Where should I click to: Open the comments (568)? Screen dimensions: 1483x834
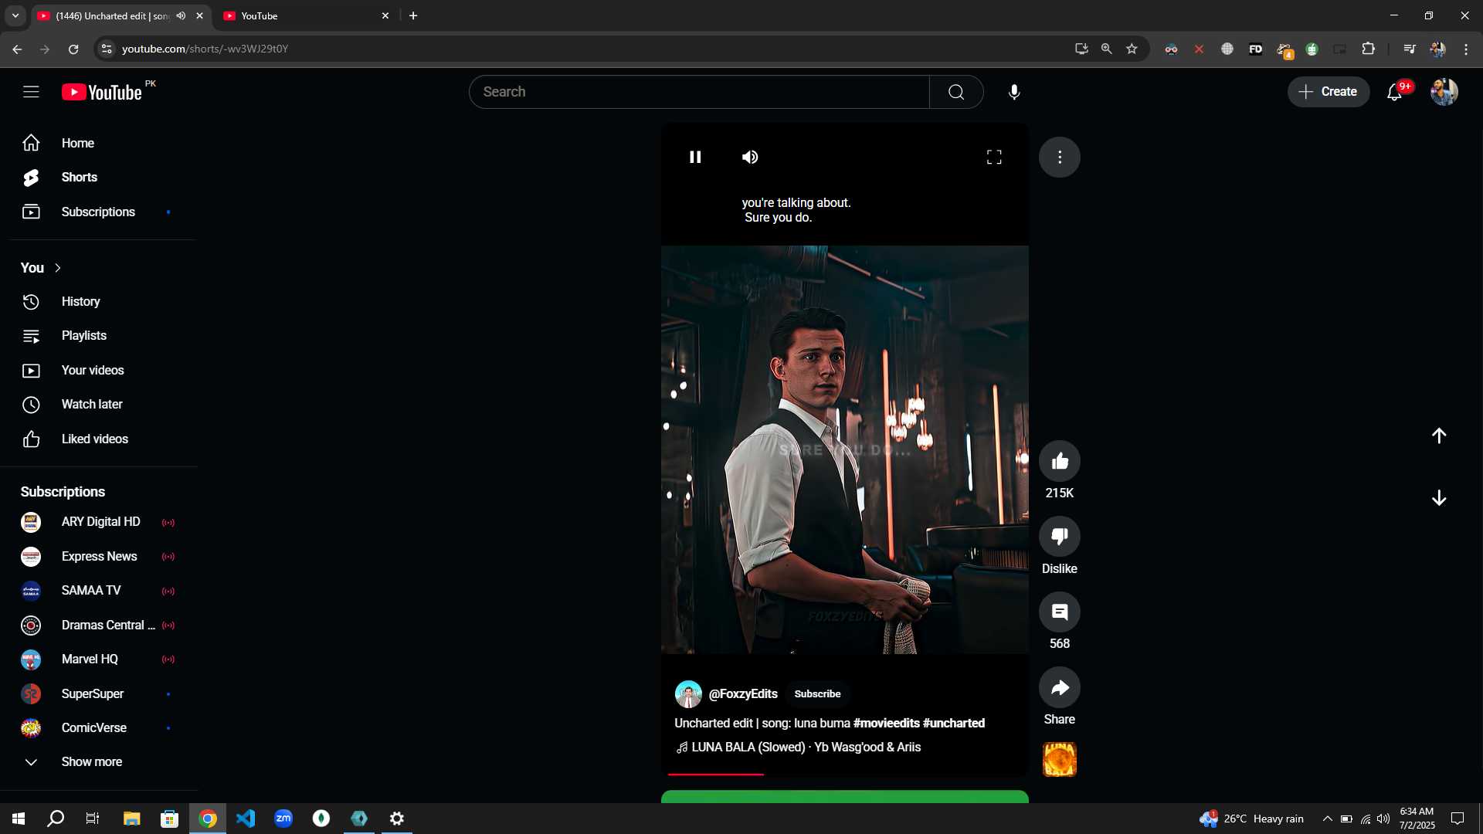(x=1060, y=612)
